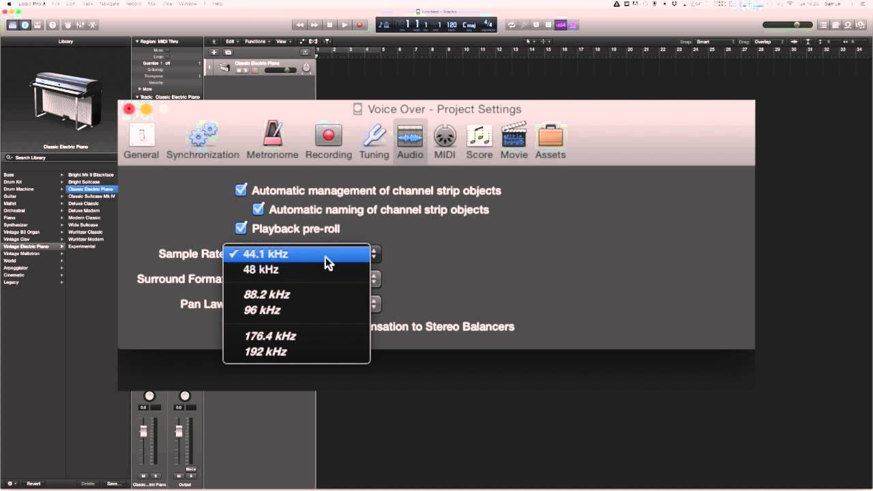Select 48 kHz sample rate
The width and height of the screenshot is (873, 491).
(x=297, y=269)
